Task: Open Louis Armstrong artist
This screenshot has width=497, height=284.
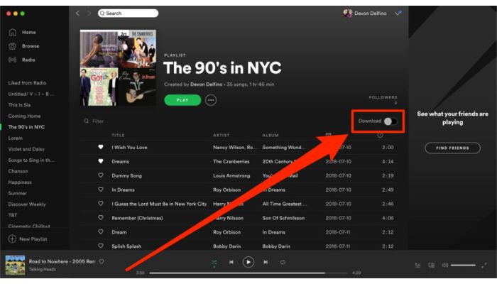Action: tap(231, 175)
